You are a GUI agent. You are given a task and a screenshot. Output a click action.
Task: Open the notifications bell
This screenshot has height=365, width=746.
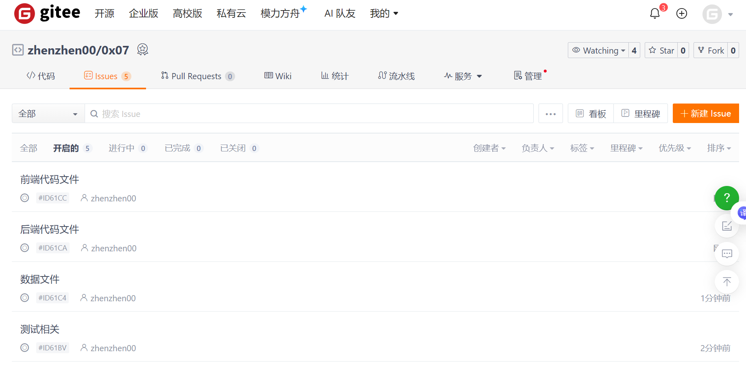(655, 13)
